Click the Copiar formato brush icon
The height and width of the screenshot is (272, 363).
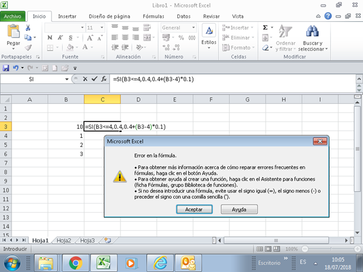coord(28,47)
